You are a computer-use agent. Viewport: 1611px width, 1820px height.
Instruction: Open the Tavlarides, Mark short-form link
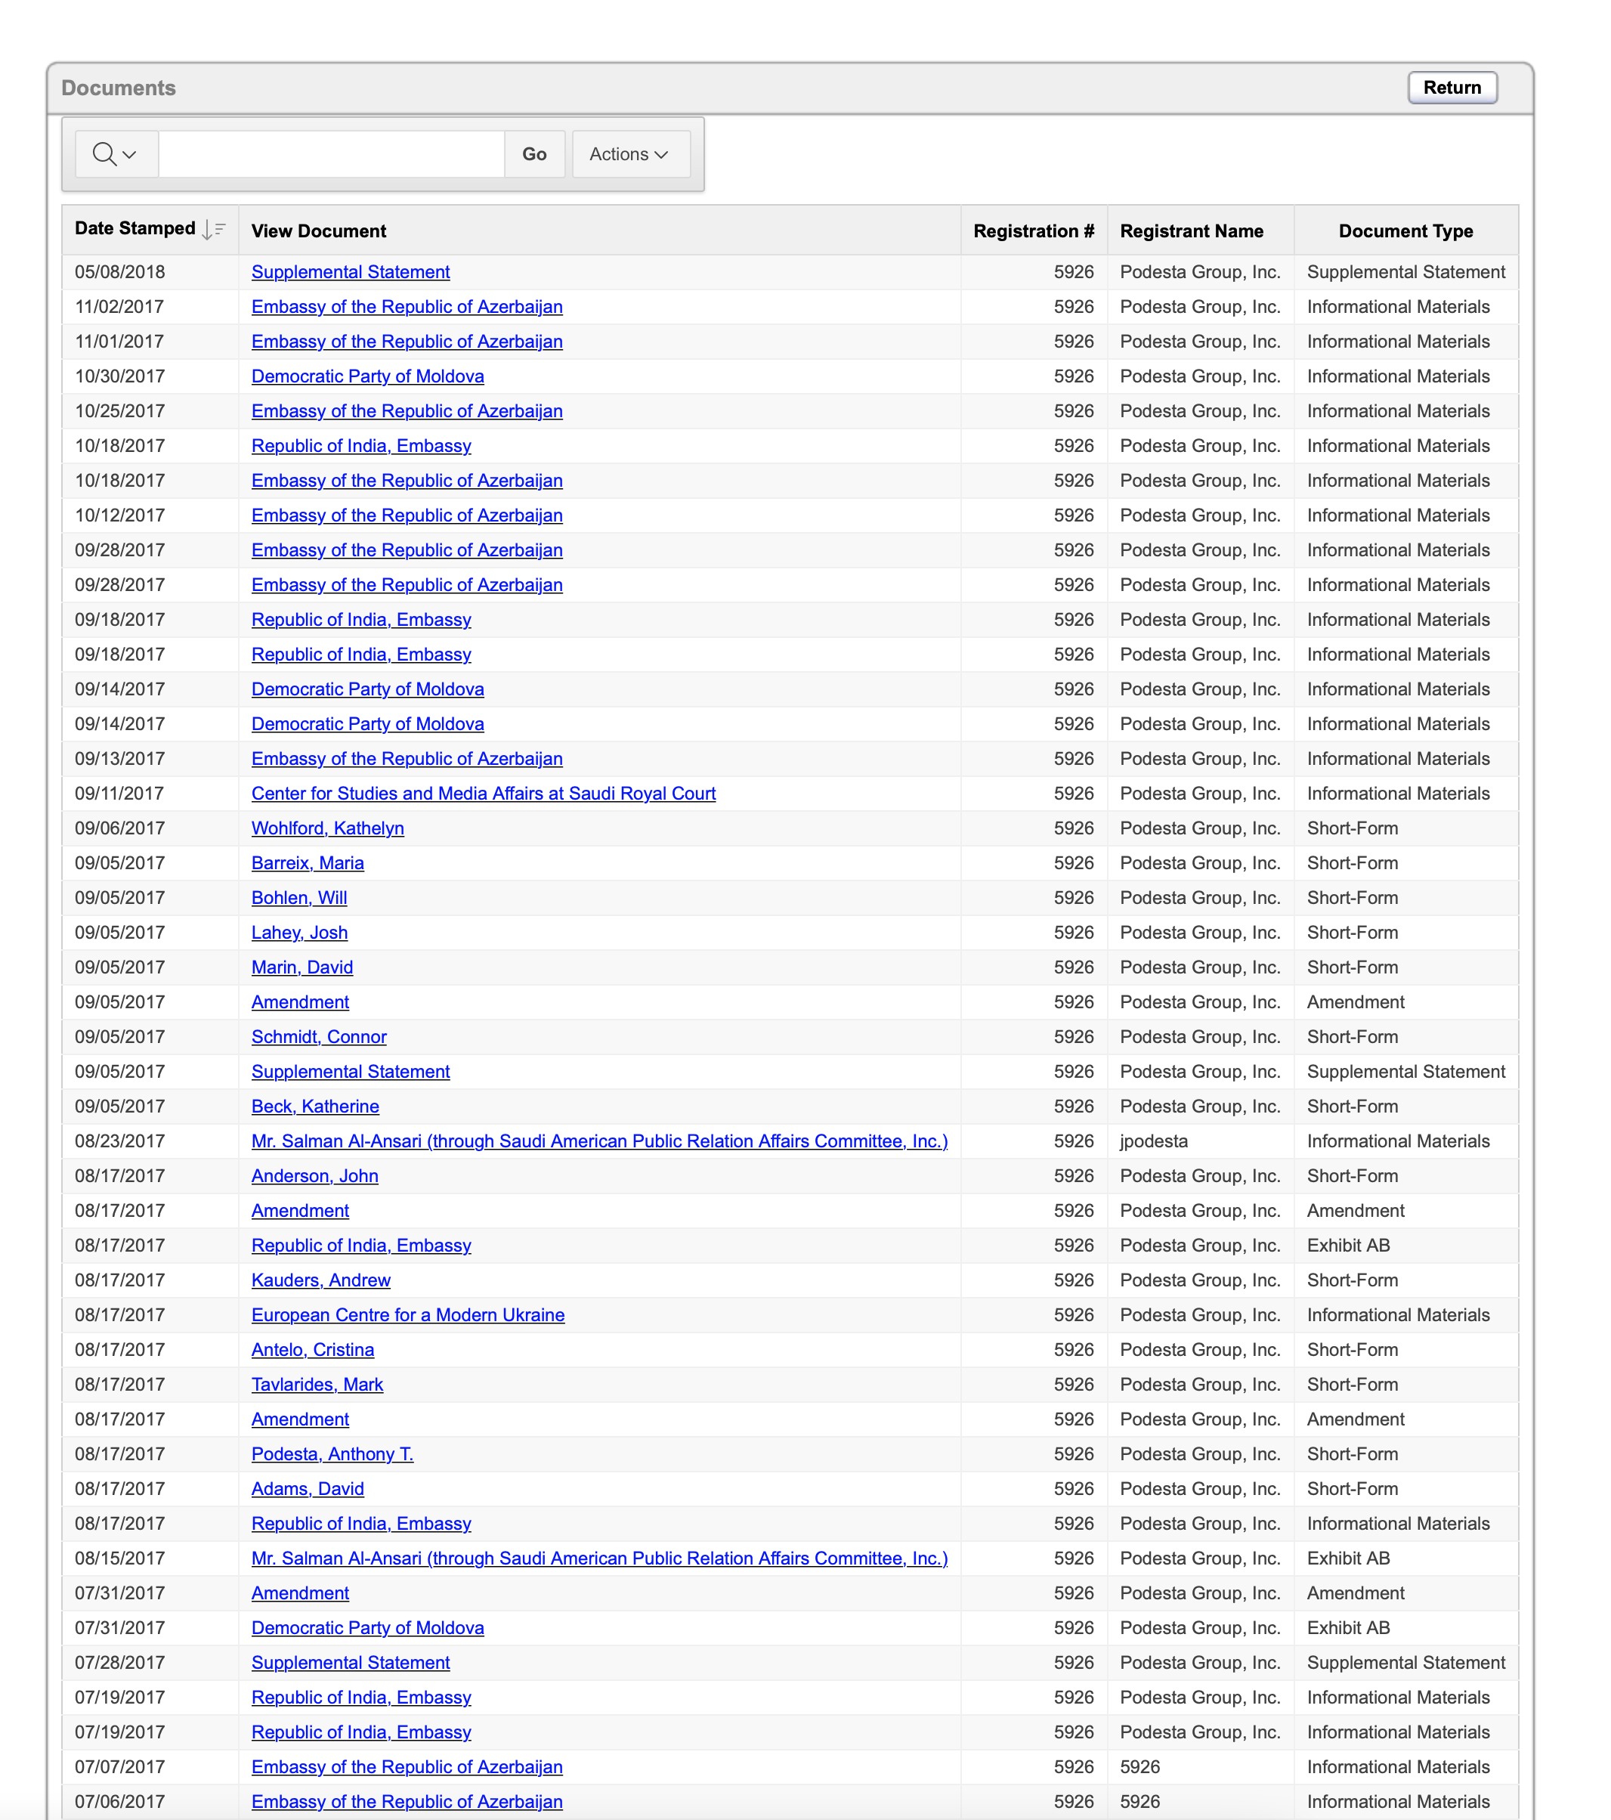tap(317, 1384)
